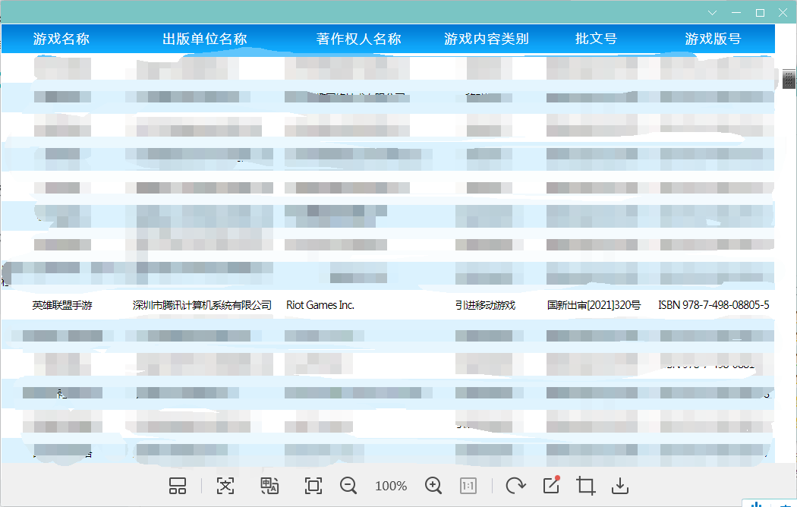This screenshot has width=797, height=507.
Task: Open the edit/annotate image tool
Action: point(551,486)
